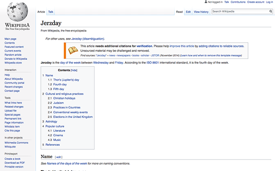Screen dimensions: 275x171
Task: Jump to References in contents
Action: [52, 145]
